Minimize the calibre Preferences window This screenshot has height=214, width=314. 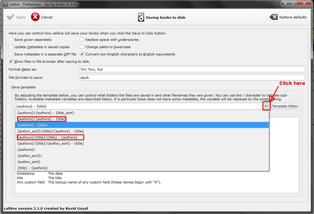pos(285,3)
